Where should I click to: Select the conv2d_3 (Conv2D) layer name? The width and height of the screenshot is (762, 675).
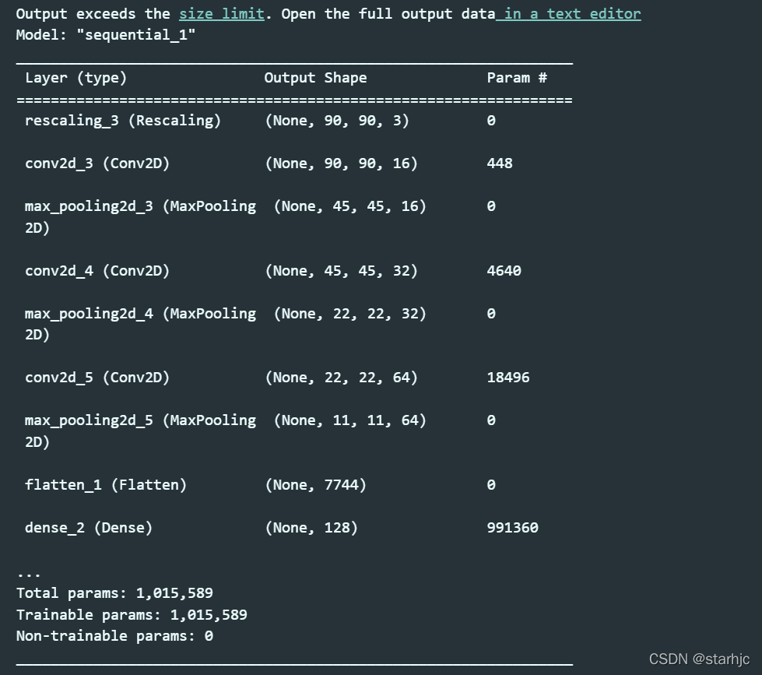[x=97, y=163]
